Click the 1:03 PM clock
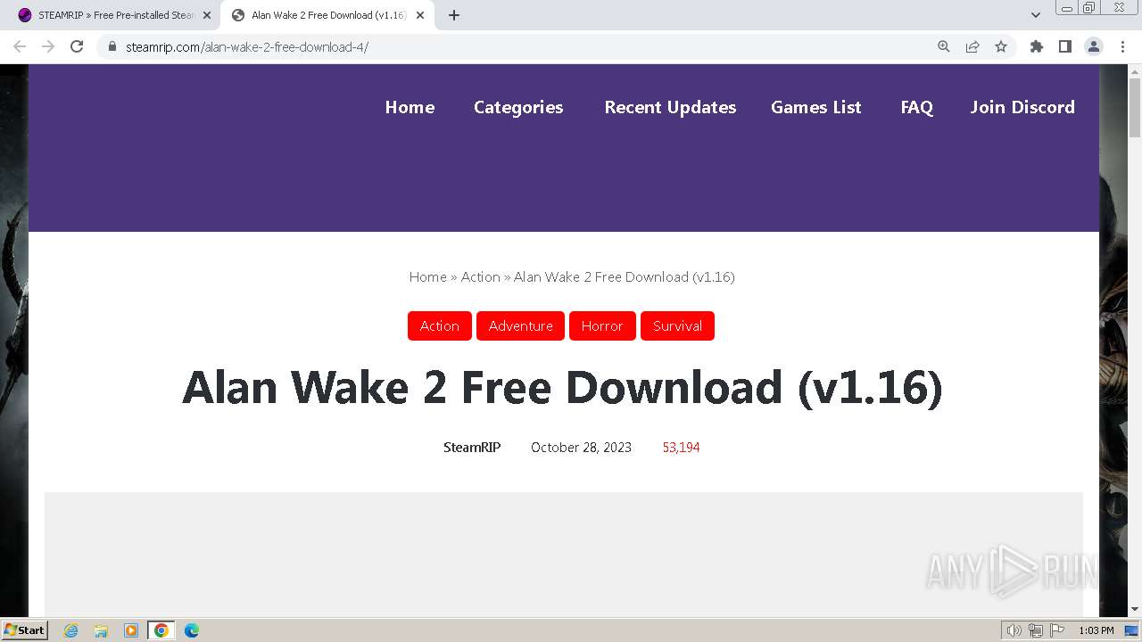This screenshot has height=642, width=1142. click(x=1096, y=630)
